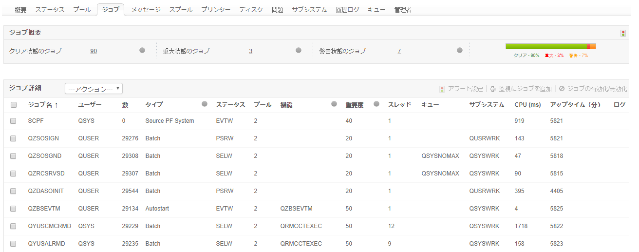This screenshot has height=252, width=639.
Task: Click QRMCCTEXEC function in QYUSALRMD row
Action: pyautogui.click(x=301, y=244)
